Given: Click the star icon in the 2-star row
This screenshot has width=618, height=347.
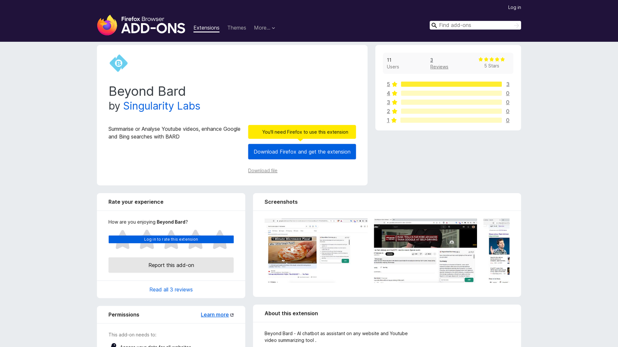Looking at the screenshot, I should (394, 111).
